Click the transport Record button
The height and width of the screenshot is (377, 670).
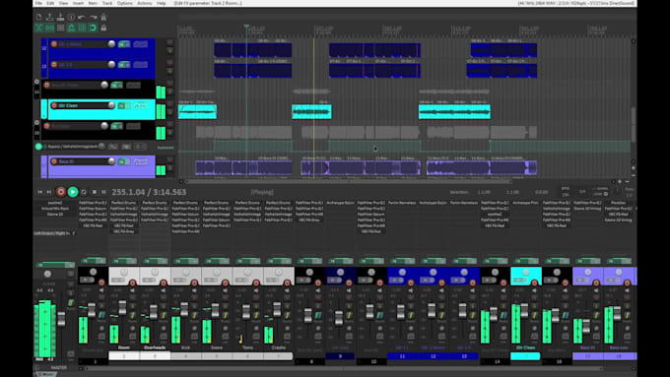61,192
